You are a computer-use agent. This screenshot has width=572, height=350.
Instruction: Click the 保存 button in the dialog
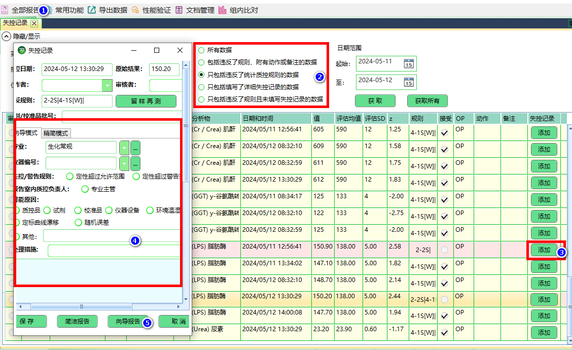(31, 321)
